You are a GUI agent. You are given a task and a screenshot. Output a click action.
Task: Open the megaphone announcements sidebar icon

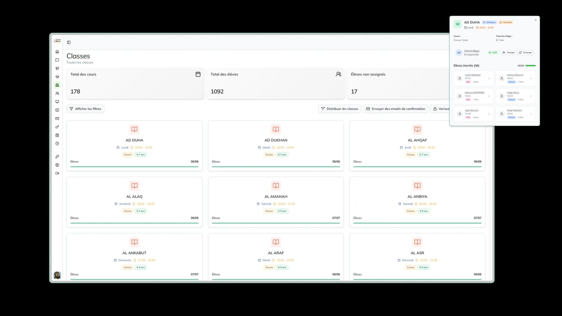point(57,68)
